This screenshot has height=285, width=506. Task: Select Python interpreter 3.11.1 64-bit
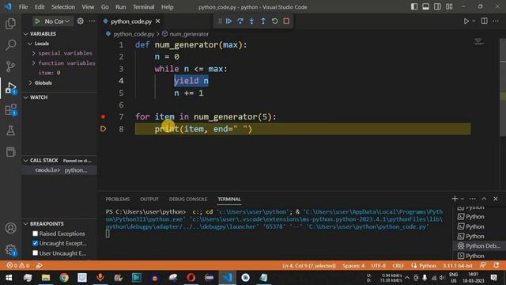(x=457, y=266)
